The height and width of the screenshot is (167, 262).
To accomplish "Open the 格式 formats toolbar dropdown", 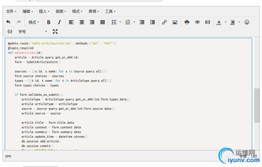I will 33,22.
